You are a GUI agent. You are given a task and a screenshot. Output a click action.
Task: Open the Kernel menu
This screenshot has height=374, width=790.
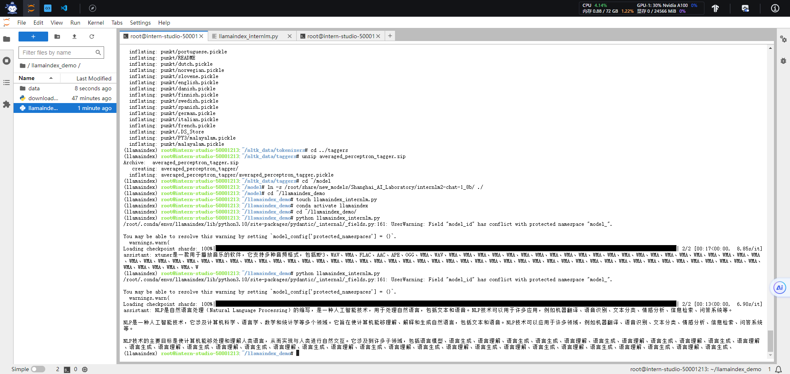tap(96, 23)
